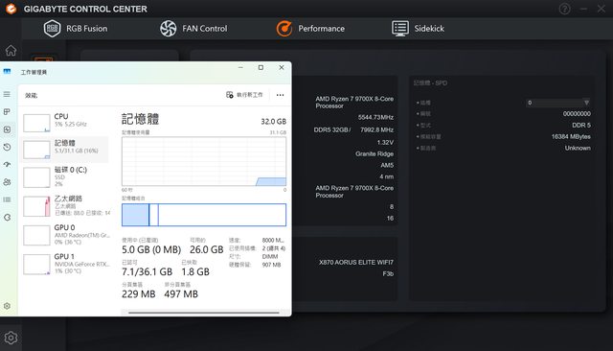
Task: Select CPU in performance list
Action: [x=65, y=123]
